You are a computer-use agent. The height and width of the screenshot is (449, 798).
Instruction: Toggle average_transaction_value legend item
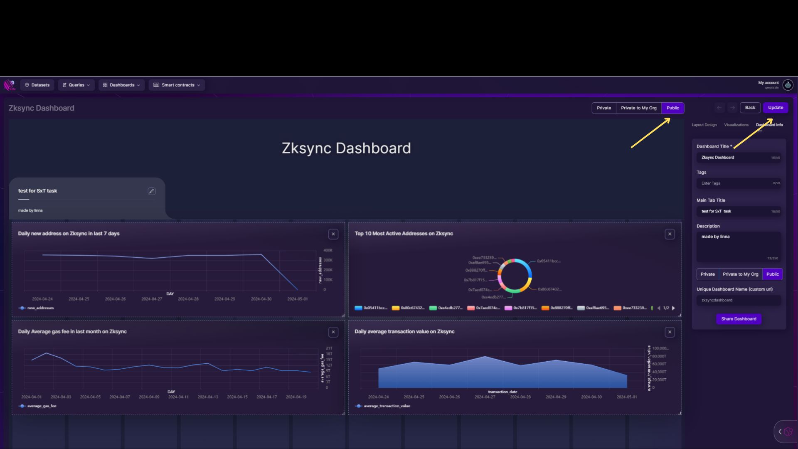point(383,406)
